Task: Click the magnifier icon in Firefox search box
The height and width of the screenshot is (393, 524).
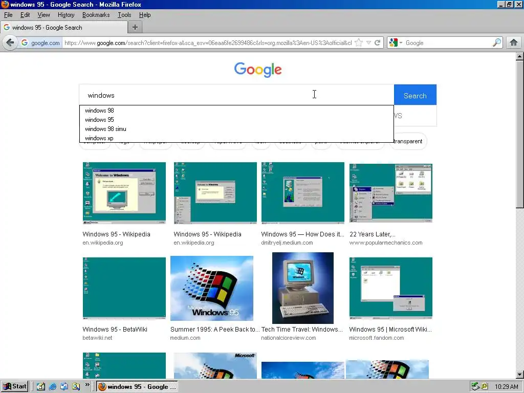Action: tap(497, 43)
